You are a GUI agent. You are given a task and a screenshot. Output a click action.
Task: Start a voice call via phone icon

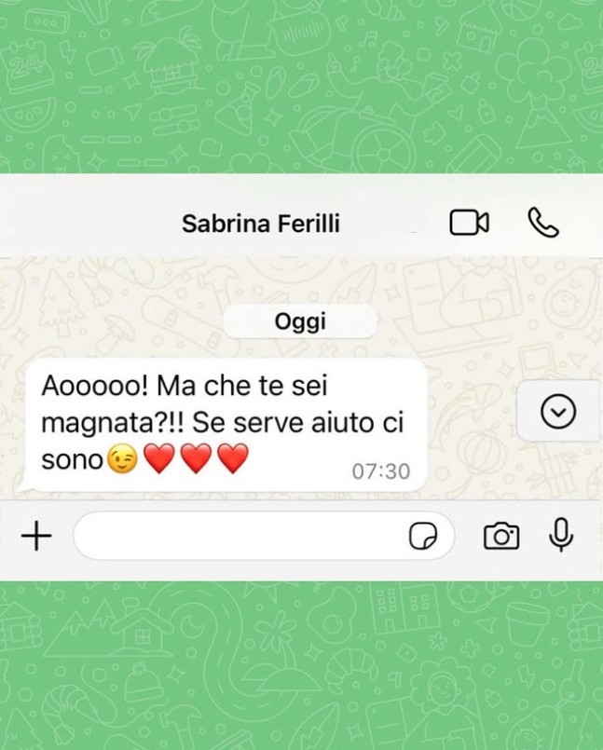(543, 223)
